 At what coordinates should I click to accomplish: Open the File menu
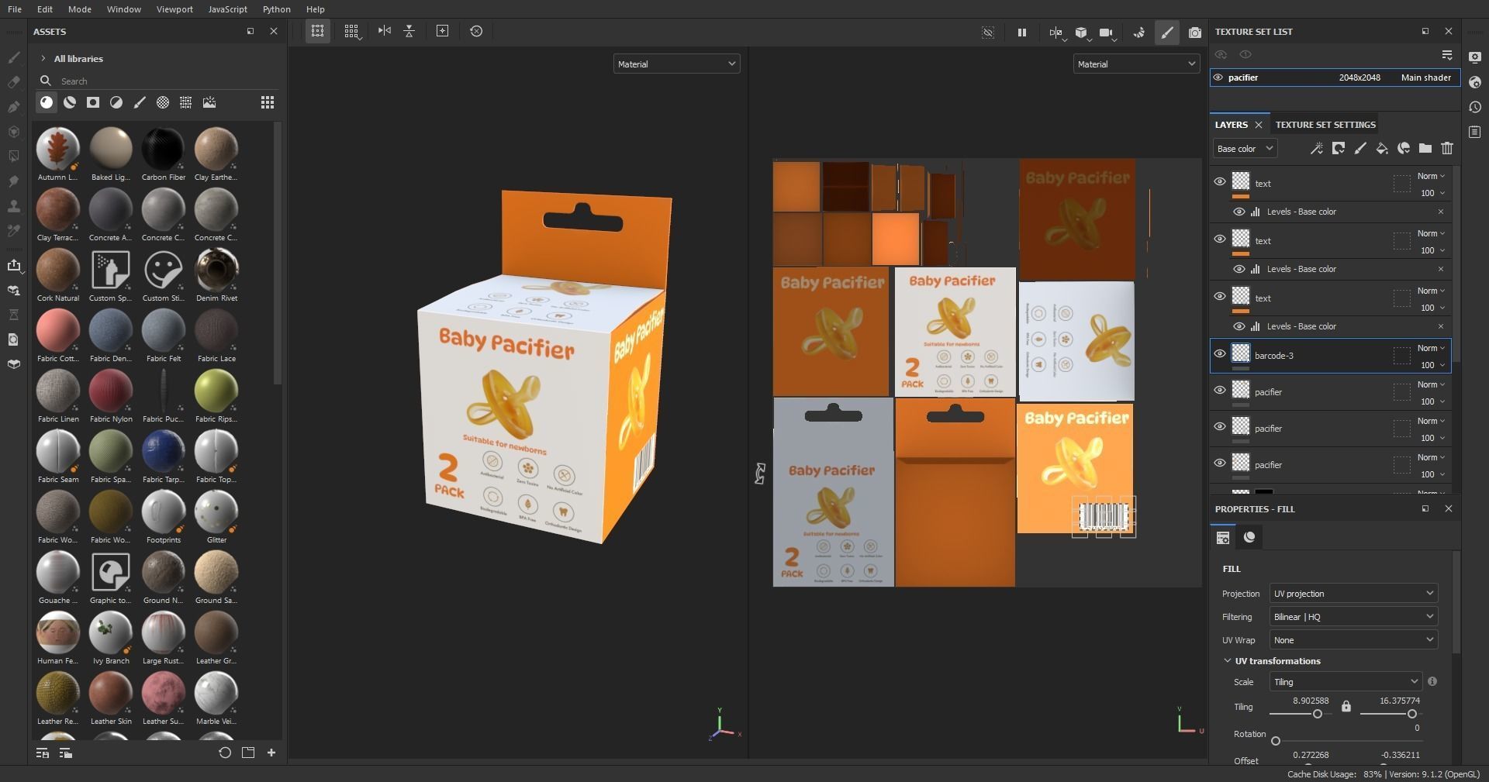[15, 9]
